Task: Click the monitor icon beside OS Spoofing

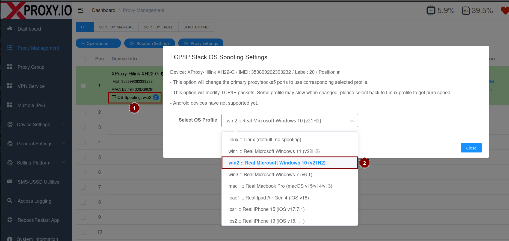Action: (114, 97)
